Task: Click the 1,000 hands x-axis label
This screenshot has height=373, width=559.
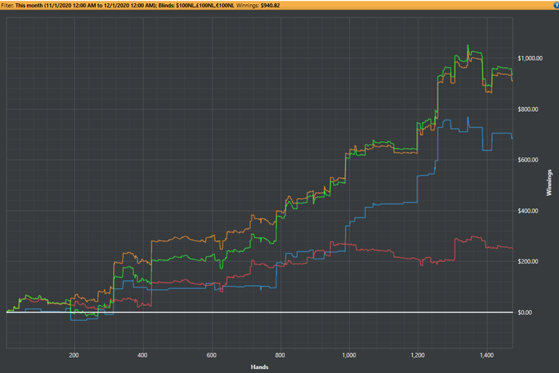Action: 349,355
